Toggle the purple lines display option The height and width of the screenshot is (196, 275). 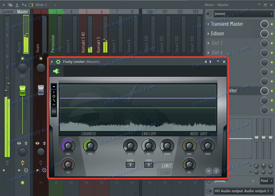54,105
